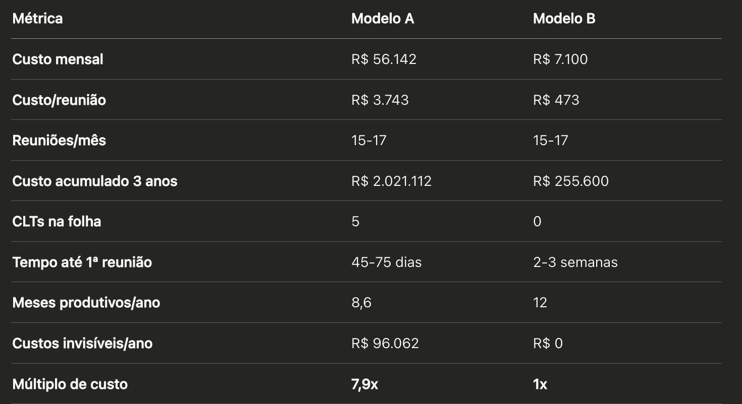Click the 45-75 dias cell
Image resolution: width=742 pixels, height=404 pixels.
pos(386,262)
